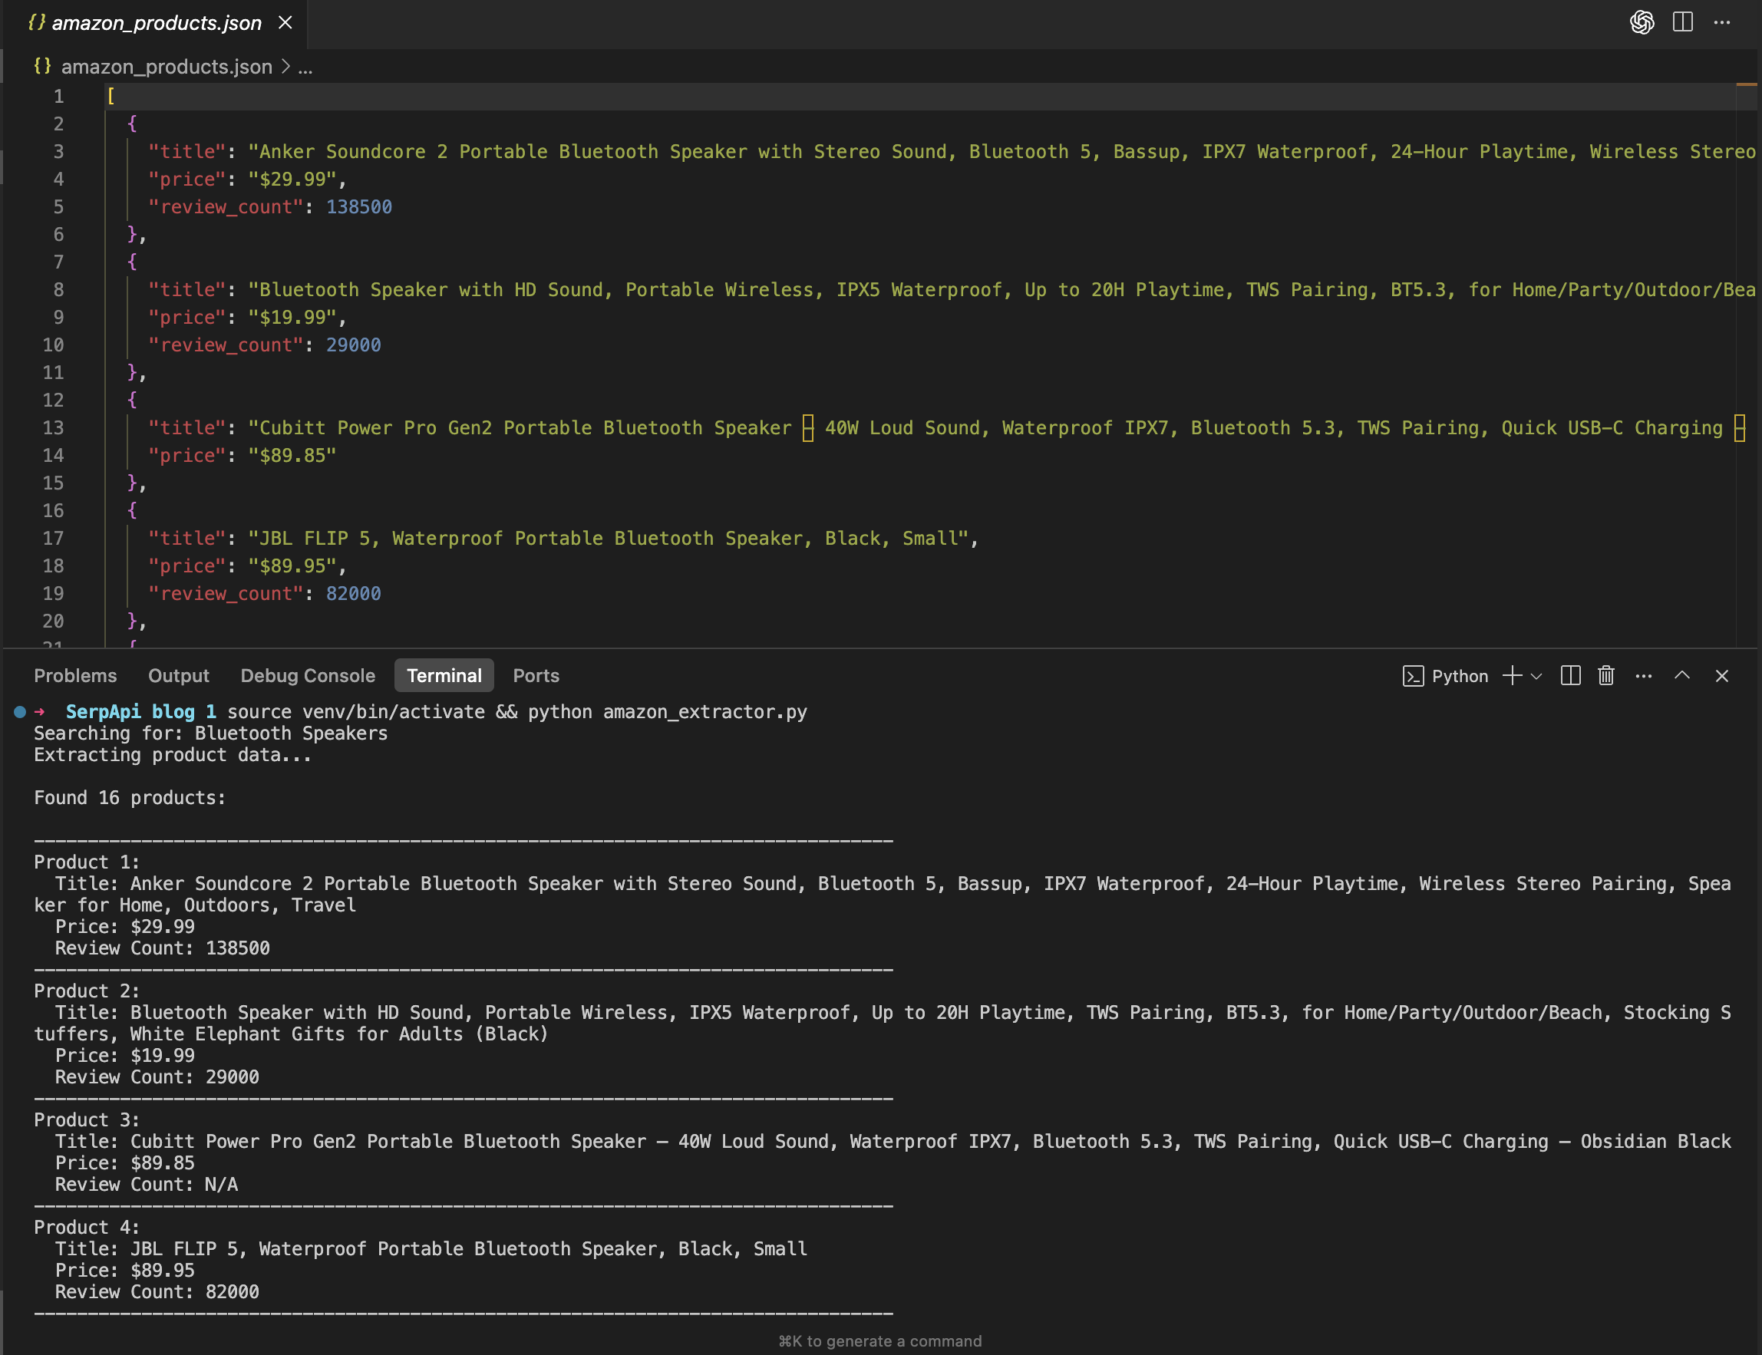The width and height of the screenshot is (1762, 1355).
Task: Click the line 13 gutter number
Action: point(53,428)
